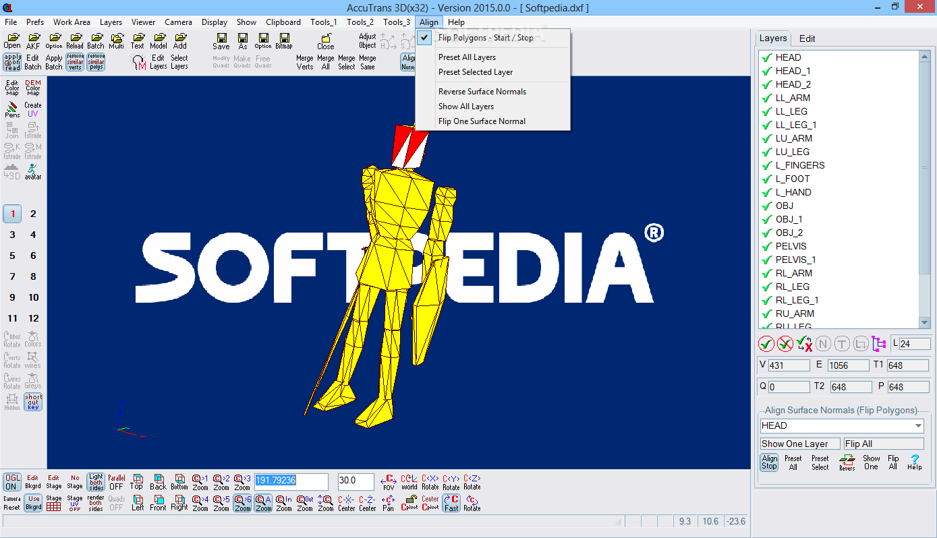This screenshot has width=937, height=538.
Task: Click viewer number 2 button
Action: coord(33,214)
